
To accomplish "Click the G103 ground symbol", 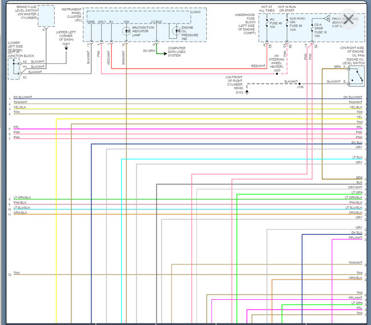I will pyautogui.click(x=247, y=92).
